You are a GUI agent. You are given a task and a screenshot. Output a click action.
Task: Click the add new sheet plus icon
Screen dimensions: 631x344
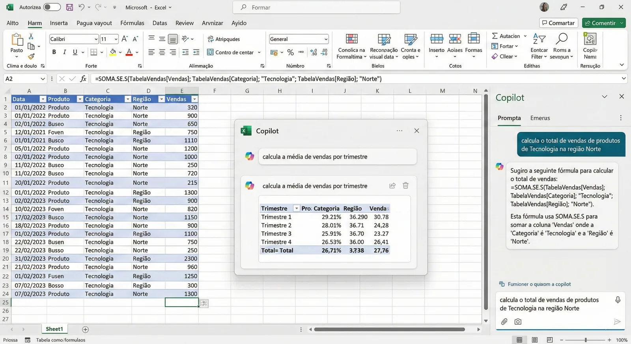tap(85, 329)
